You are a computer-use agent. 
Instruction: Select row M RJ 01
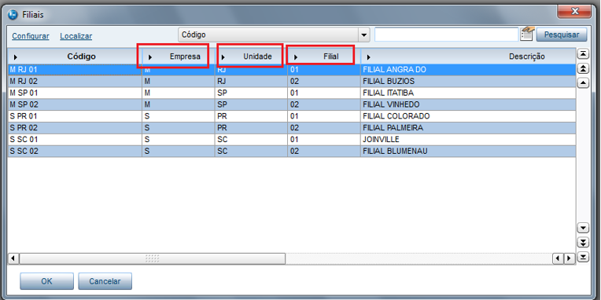(x=292, y=70)
